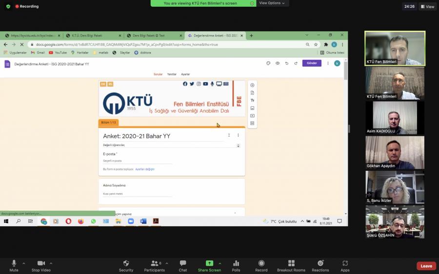439x274 pixels.
Task: Open section options menu beside Anket title
Action: (x=238, y=135)
